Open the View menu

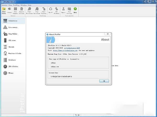[x=10, y=5]
